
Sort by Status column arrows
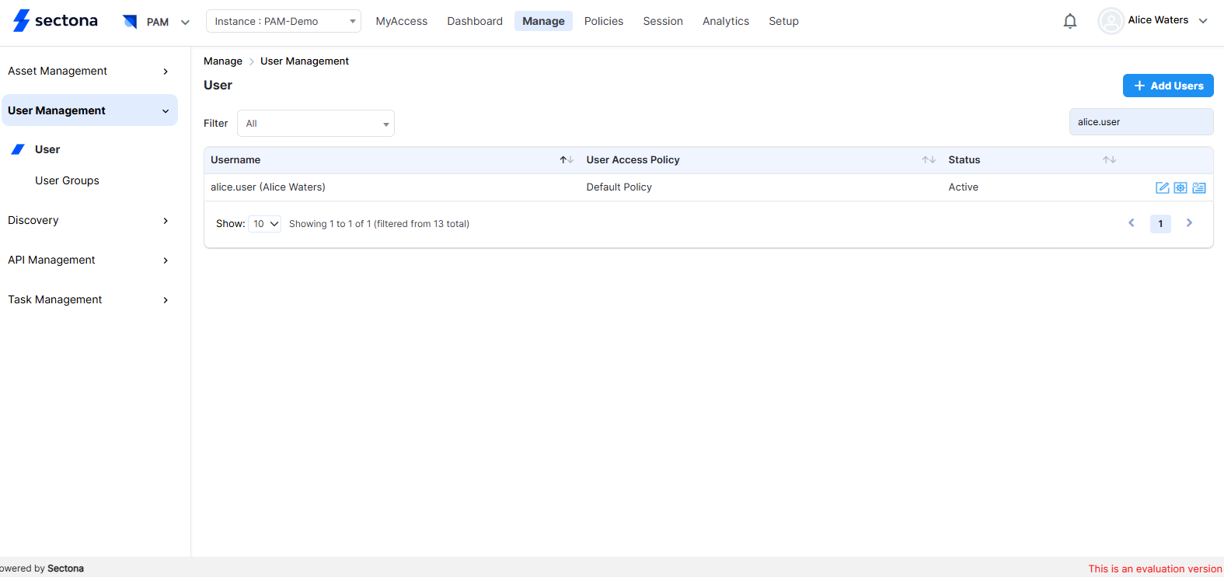point(1109,160)
